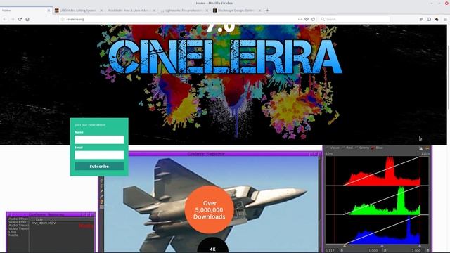The image size is (450, 253).
Task: Switch to the Lightworks tab
Action: 184,11
